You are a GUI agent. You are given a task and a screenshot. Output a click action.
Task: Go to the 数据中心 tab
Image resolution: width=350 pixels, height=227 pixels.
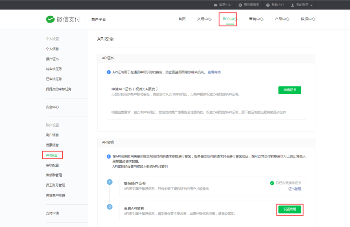click(x=308, y=19)
